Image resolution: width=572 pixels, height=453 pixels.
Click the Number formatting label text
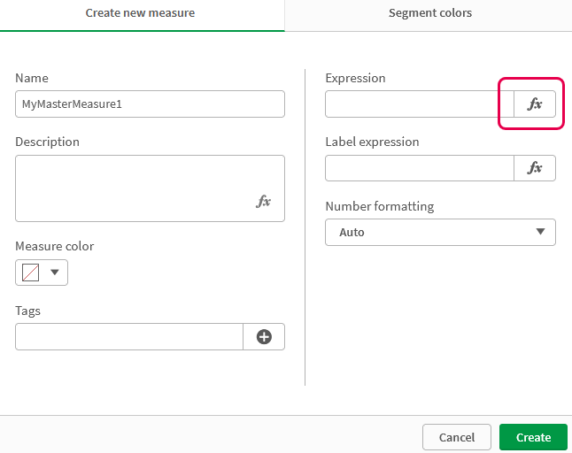tap(379, 206)
